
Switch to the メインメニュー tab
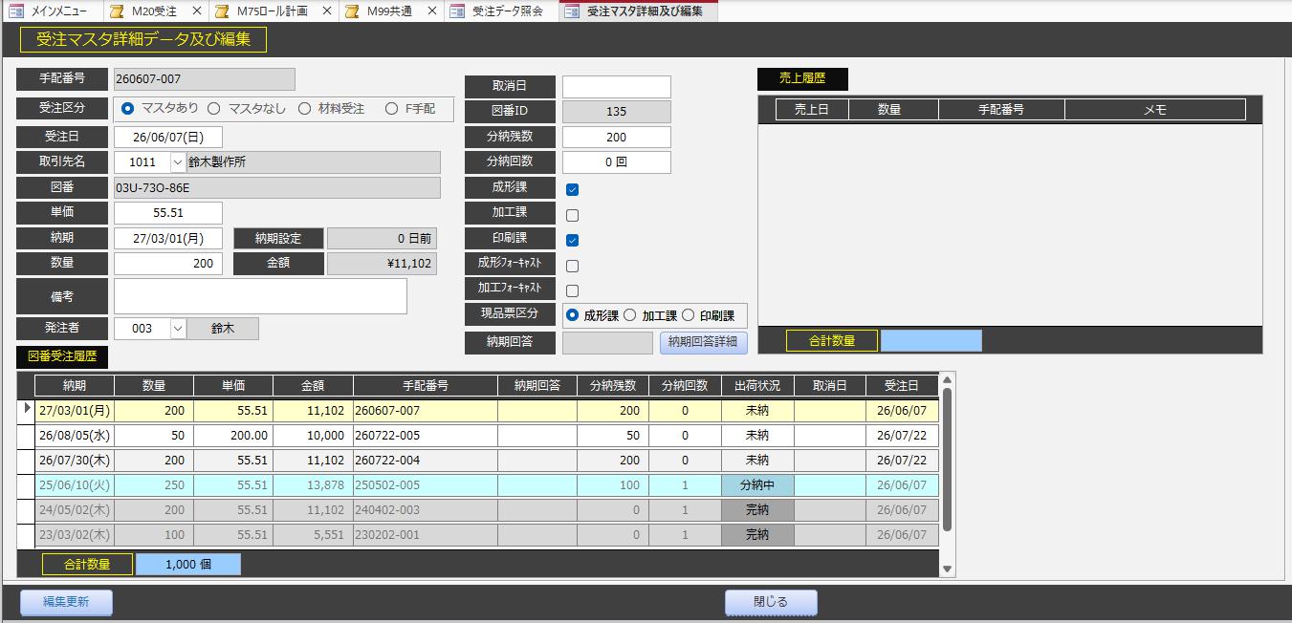pyautogui.click(x=50, y=11)
